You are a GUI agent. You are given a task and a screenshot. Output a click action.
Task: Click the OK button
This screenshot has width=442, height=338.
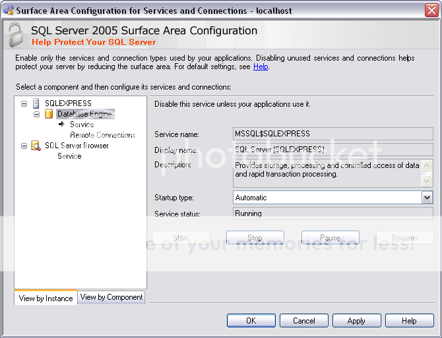click(x=251, y=321)
